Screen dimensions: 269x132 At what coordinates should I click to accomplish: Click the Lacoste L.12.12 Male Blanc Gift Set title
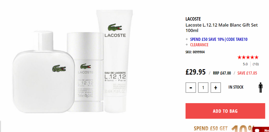click(x=221, y=28)
